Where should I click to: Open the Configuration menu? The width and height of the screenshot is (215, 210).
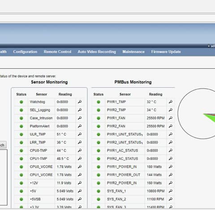click(25, 52)
